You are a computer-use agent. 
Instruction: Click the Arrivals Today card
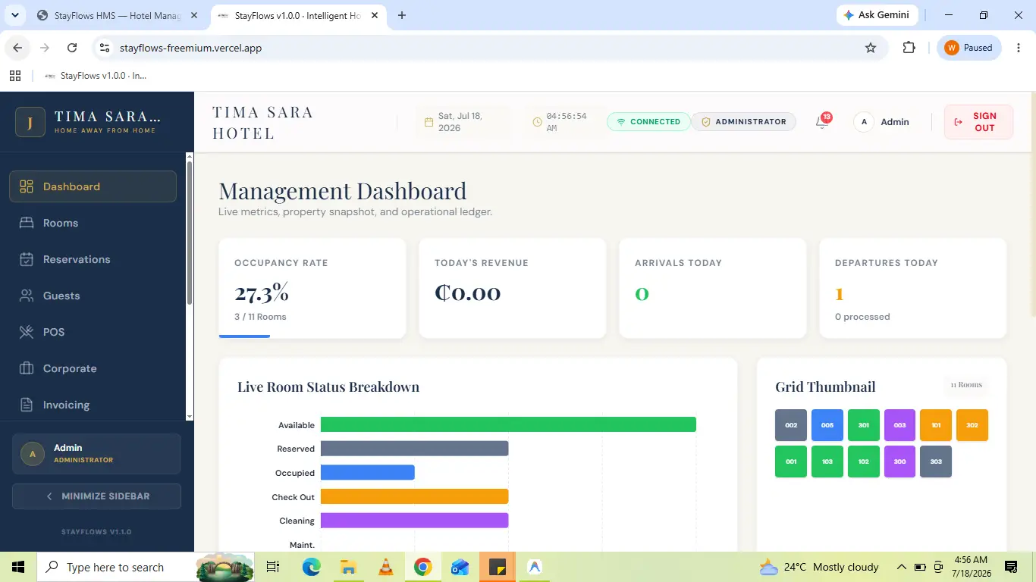click(713, 288)
